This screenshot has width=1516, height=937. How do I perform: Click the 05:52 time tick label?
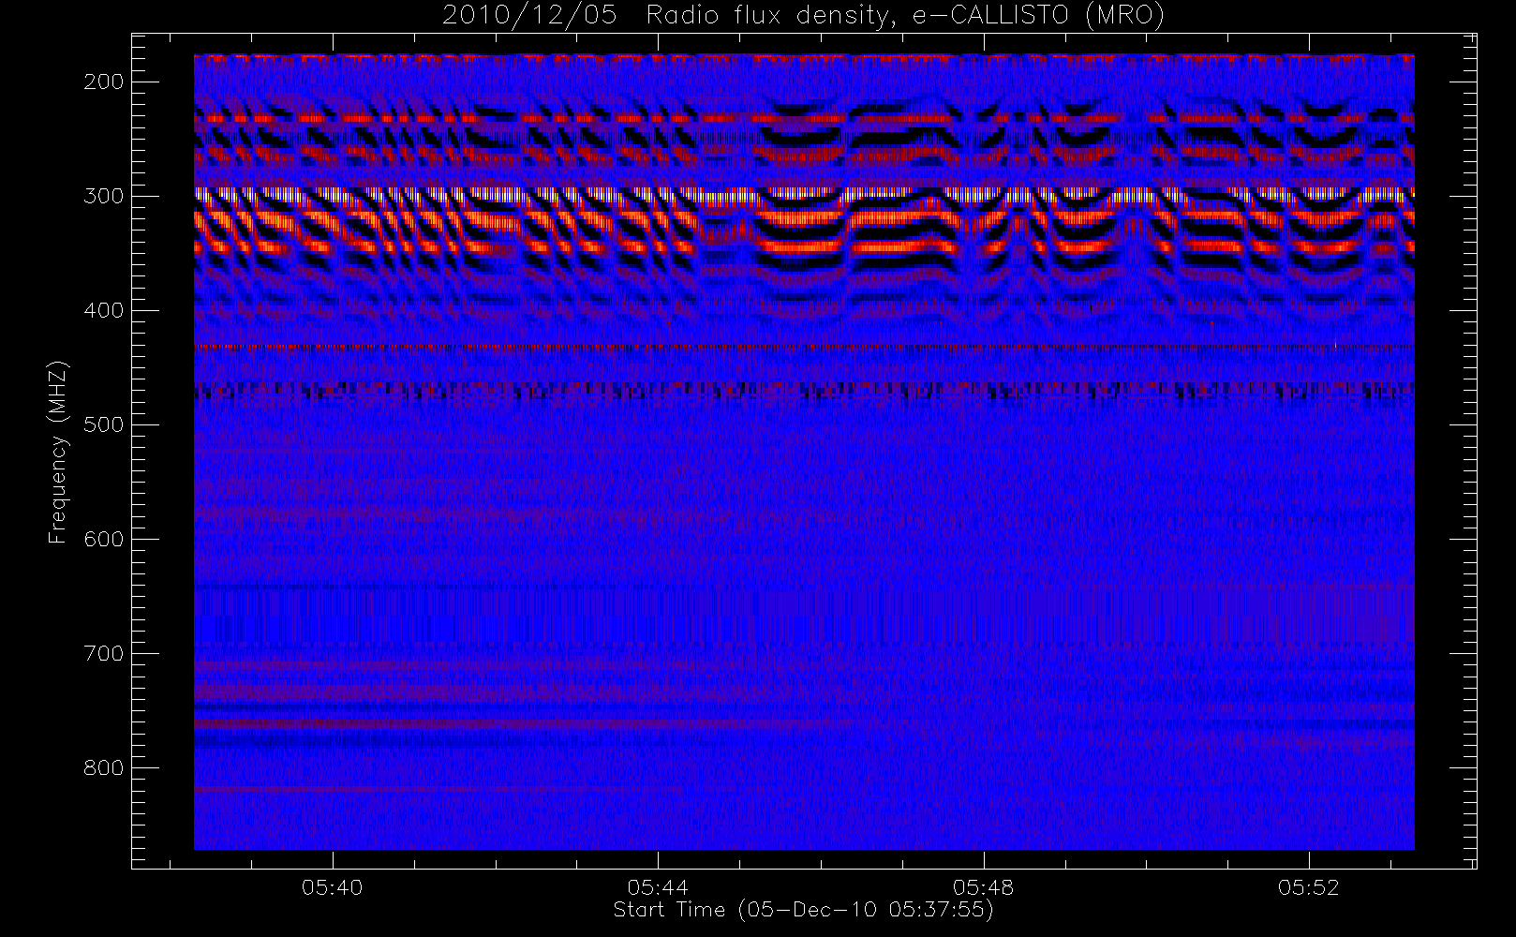click(1309, 887)
